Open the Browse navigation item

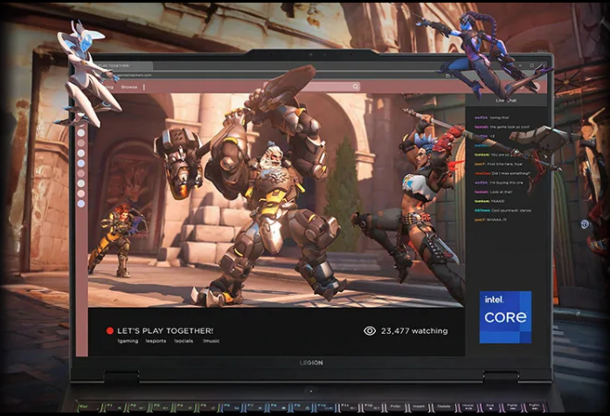(129, 87)
